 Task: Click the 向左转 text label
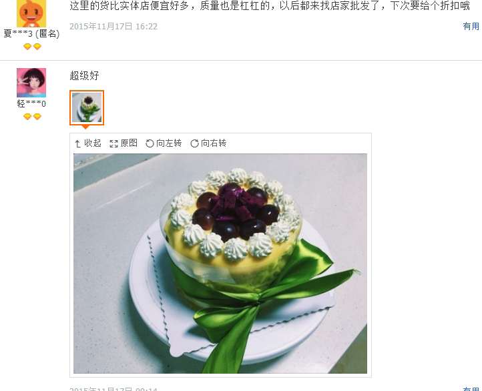coord(169,143)
